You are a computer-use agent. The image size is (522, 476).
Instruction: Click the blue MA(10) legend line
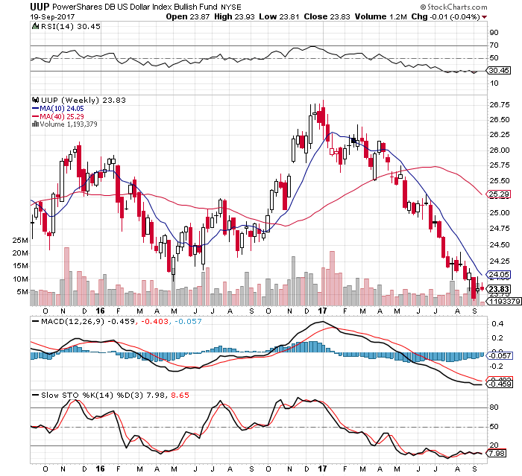35,109
